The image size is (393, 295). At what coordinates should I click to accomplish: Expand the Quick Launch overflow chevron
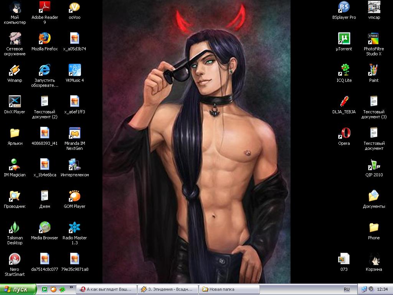71,287
